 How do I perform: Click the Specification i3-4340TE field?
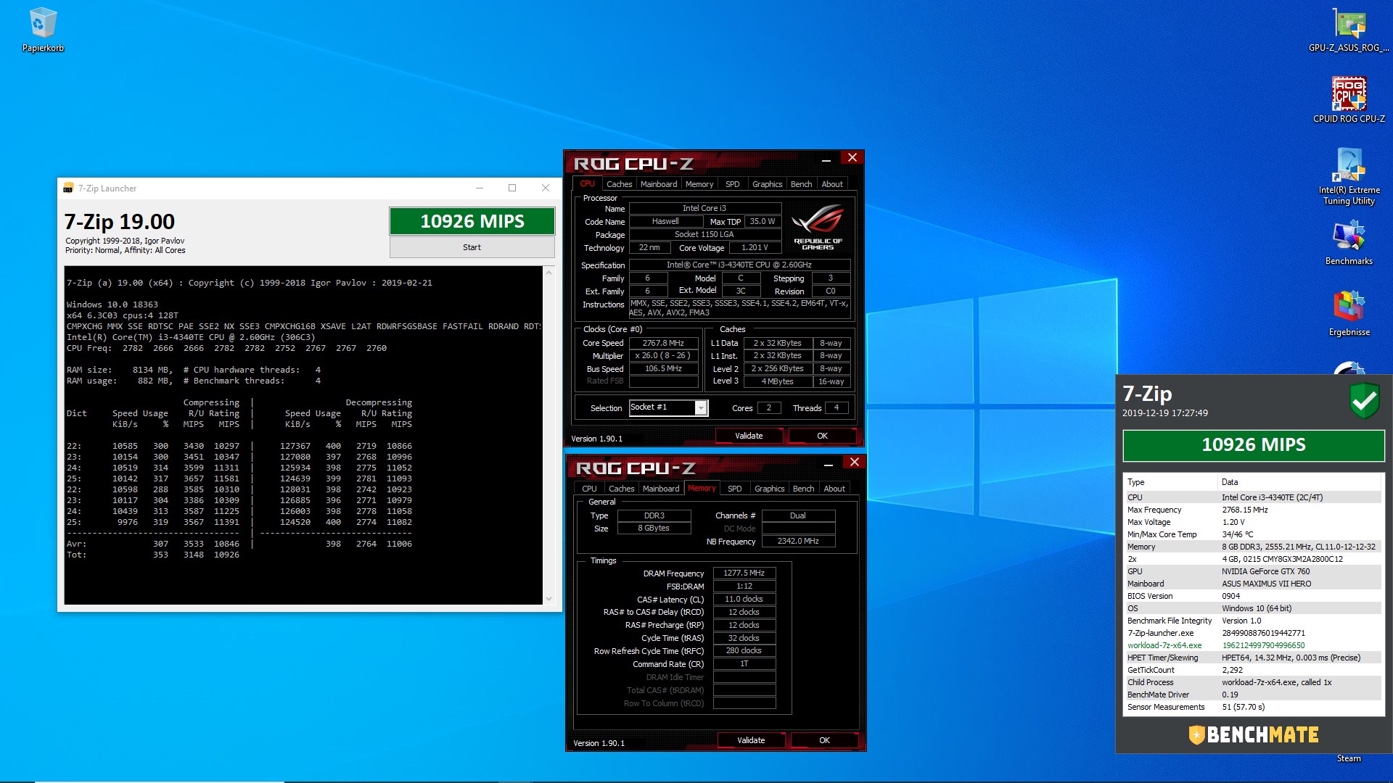click(739, 265)
